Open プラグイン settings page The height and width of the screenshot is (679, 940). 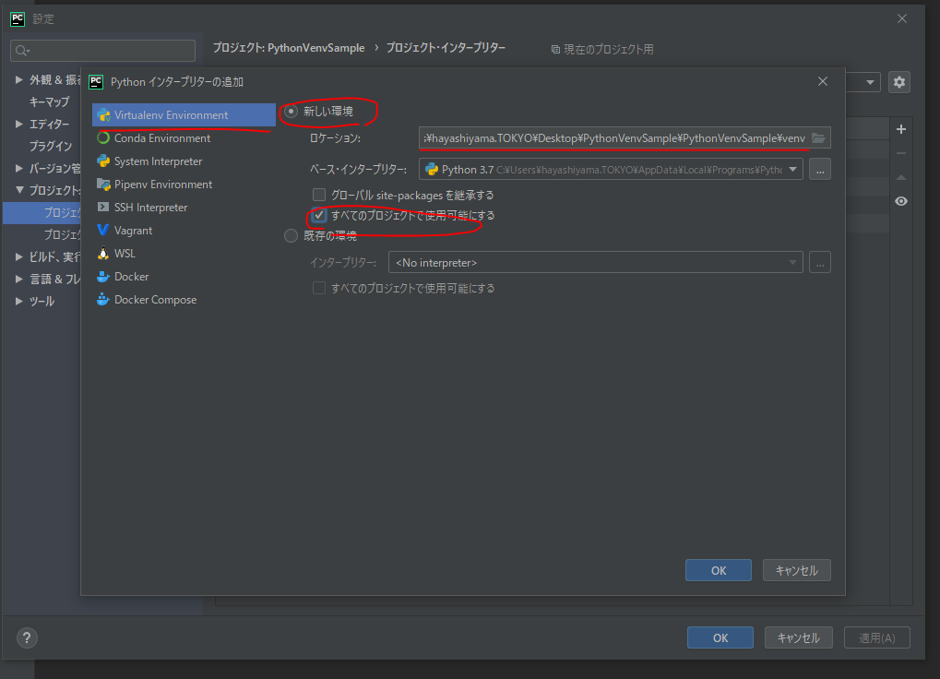click(51, 147)
